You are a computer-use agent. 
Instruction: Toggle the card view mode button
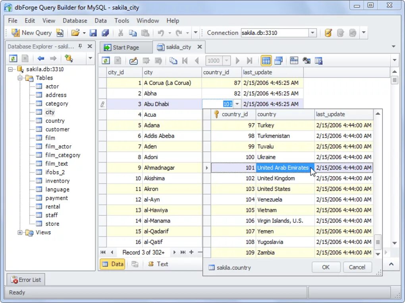[x=278, y=61]
